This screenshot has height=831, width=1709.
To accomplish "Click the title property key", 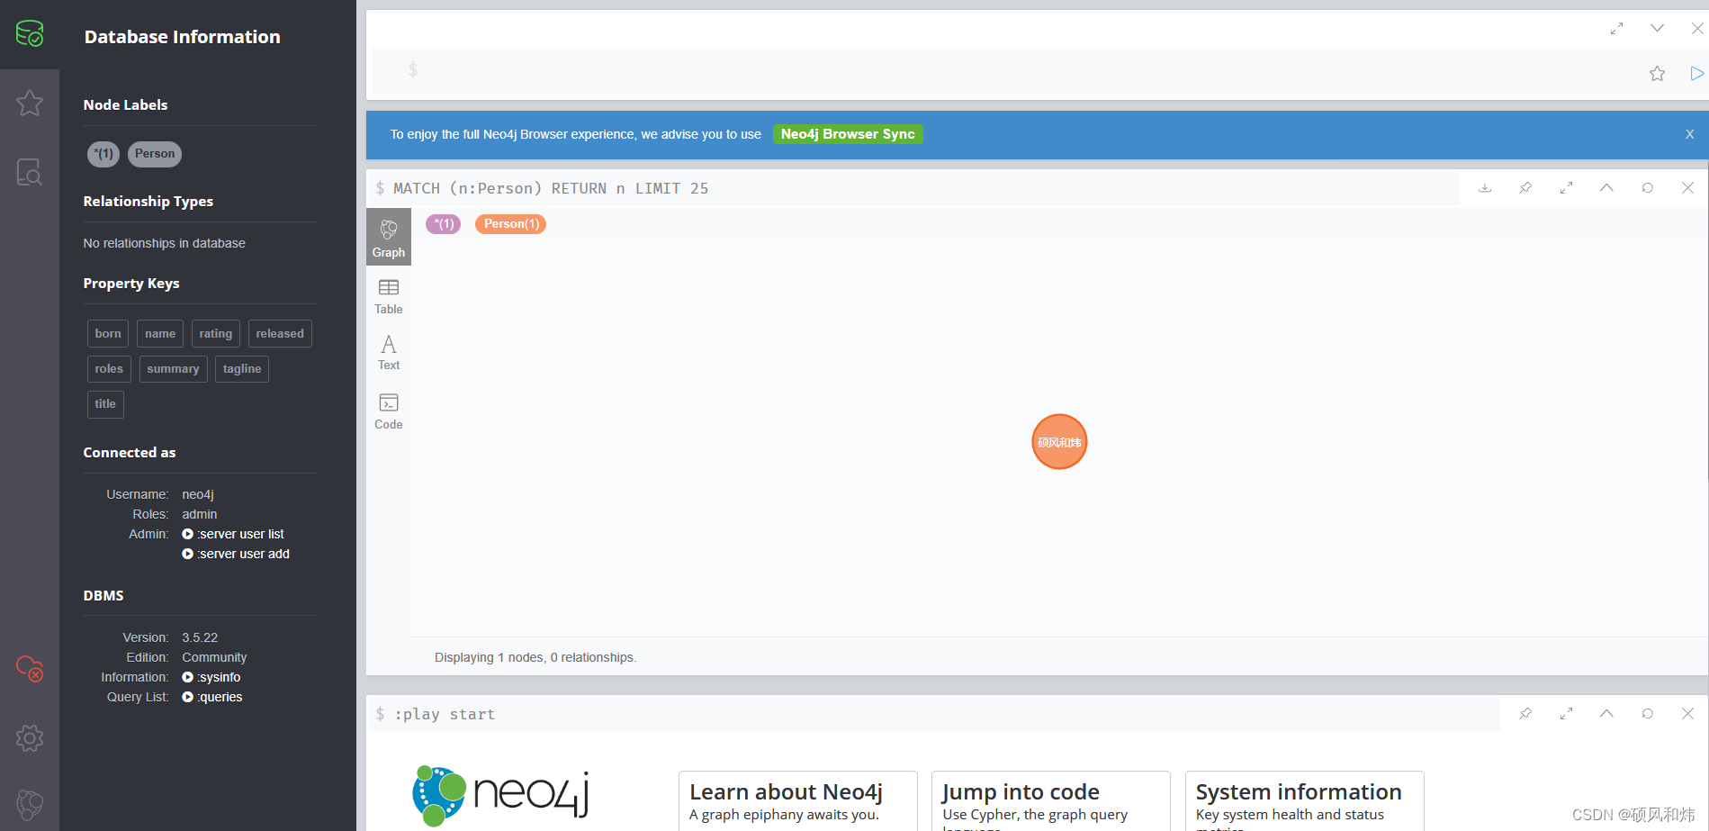I will (105, 404).
